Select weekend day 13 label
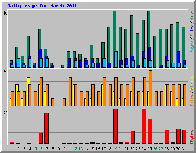The width and height of the screenshot is (196, 153). click(x=80, y=149)
